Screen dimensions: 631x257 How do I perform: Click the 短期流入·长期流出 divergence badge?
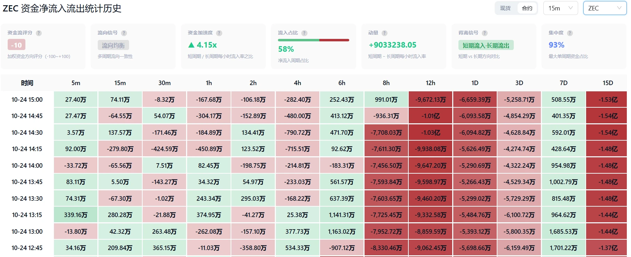pos(486,45)
